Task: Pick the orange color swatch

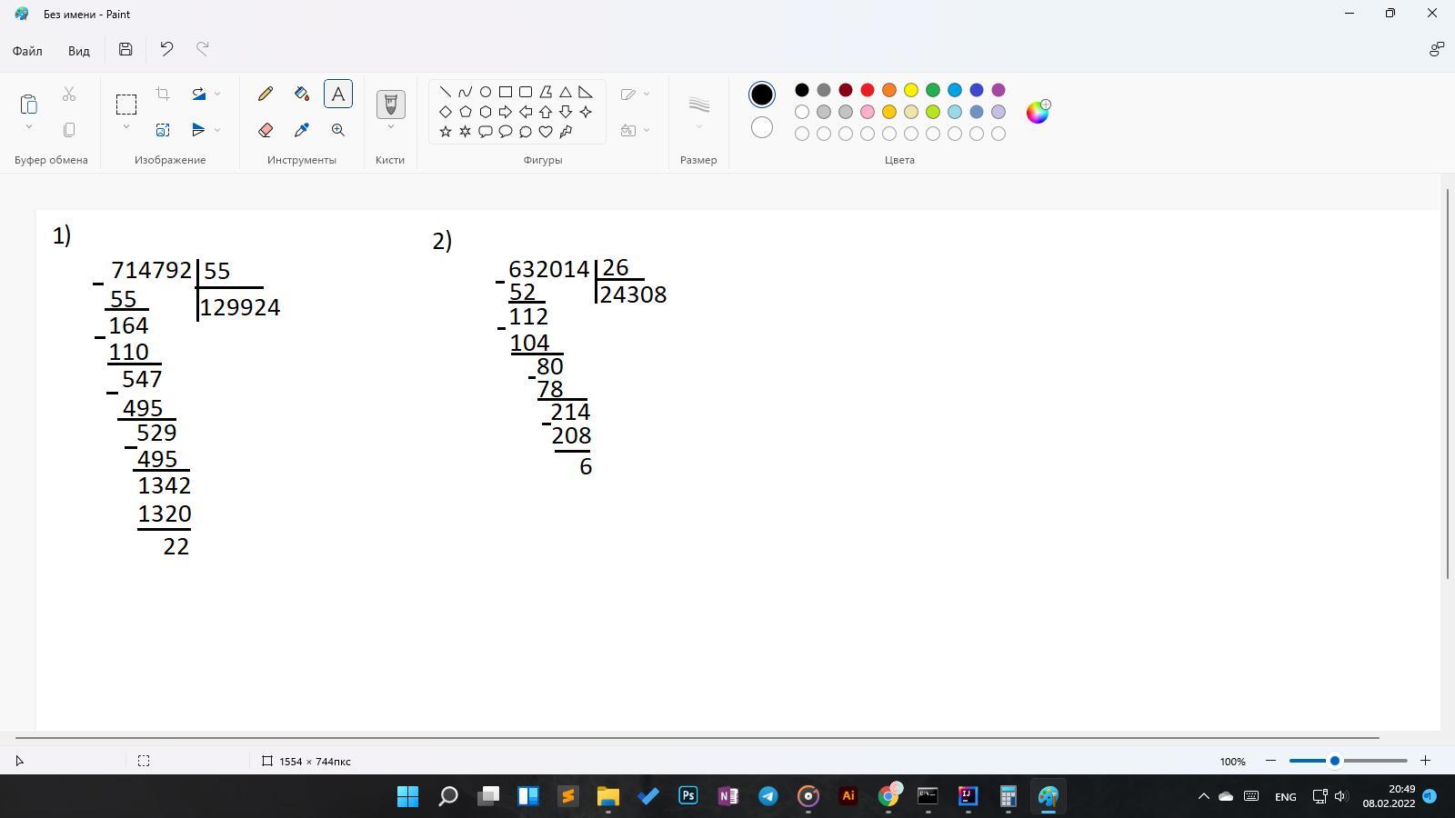Action: click(x=889, y=90)
